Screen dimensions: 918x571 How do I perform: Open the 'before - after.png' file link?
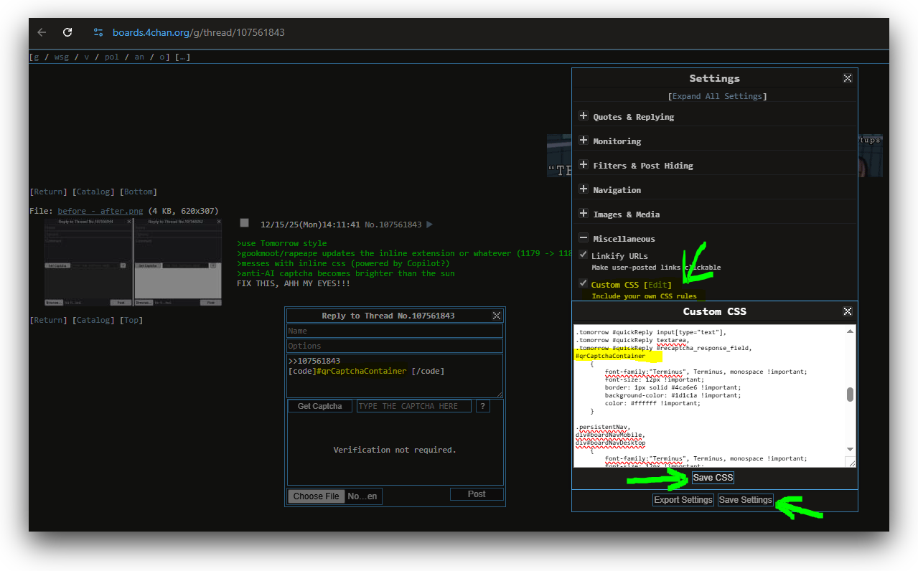[100, 211]
